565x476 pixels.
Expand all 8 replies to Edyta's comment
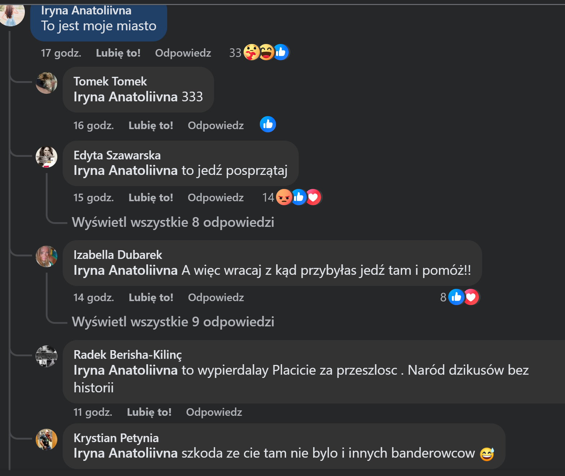(x=173, y=222)
